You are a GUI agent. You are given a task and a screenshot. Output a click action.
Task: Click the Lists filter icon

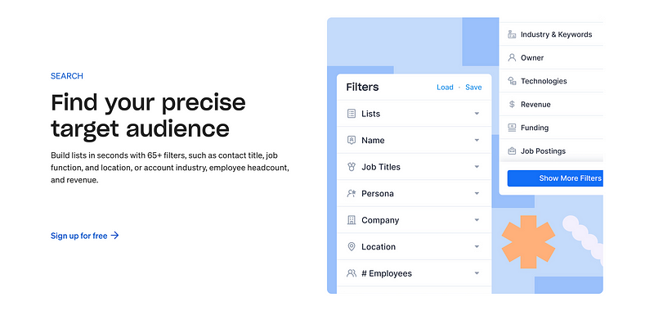click(x=352, y=114)
